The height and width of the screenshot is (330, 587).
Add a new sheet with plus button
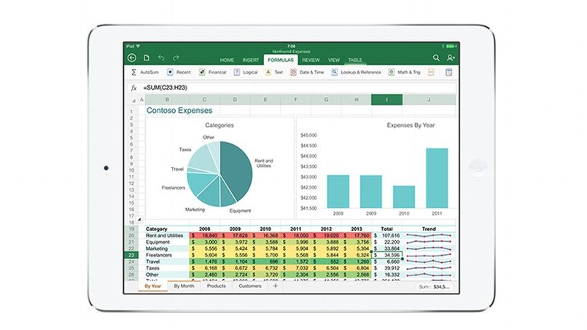(x=275, y=286)
